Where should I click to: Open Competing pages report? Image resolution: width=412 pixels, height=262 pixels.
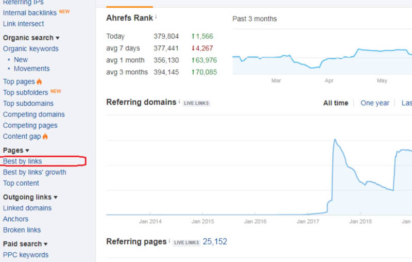(x=30, y=125)
